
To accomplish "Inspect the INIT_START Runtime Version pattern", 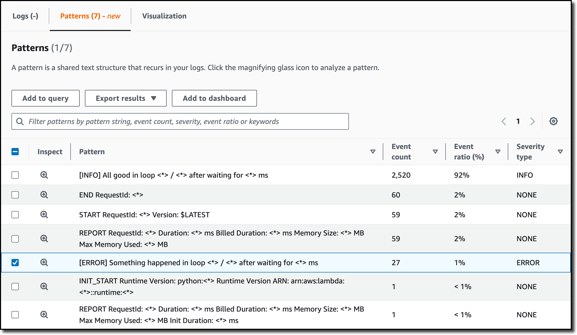I will 44,287.
